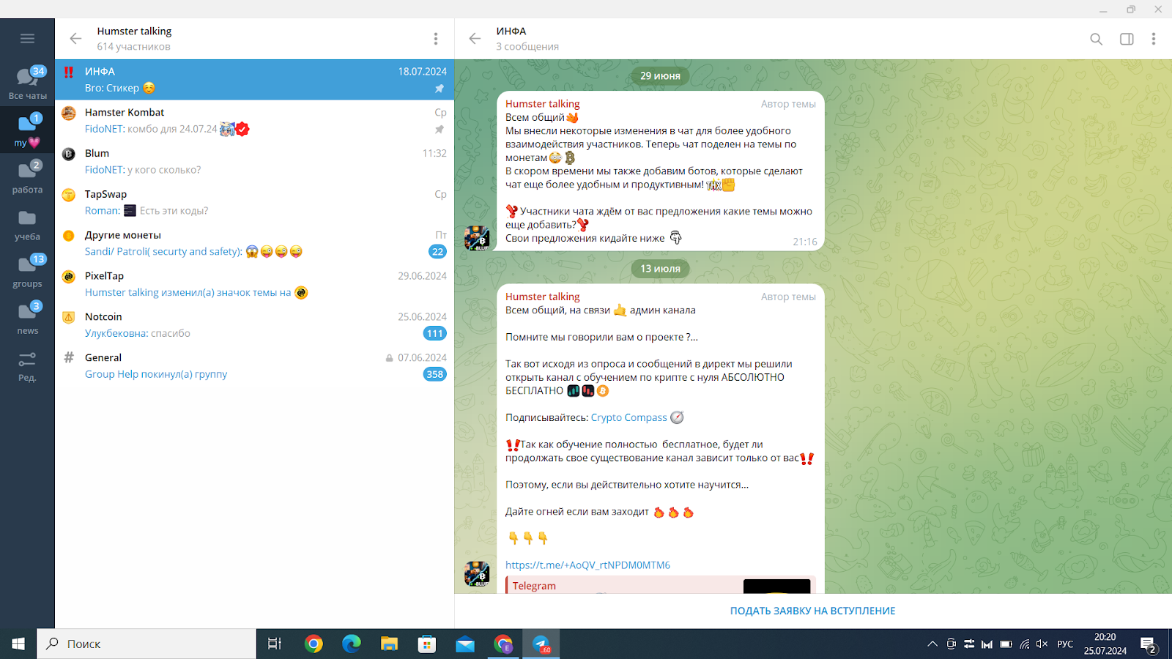Select the news chat folder
The width and height of the screenshot is (1172, 659).
click(x=27, y=319)
